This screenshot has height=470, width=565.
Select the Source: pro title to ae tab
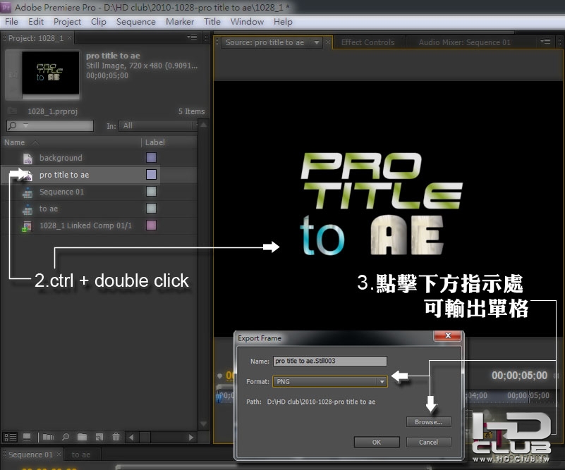tap(265, 42)
